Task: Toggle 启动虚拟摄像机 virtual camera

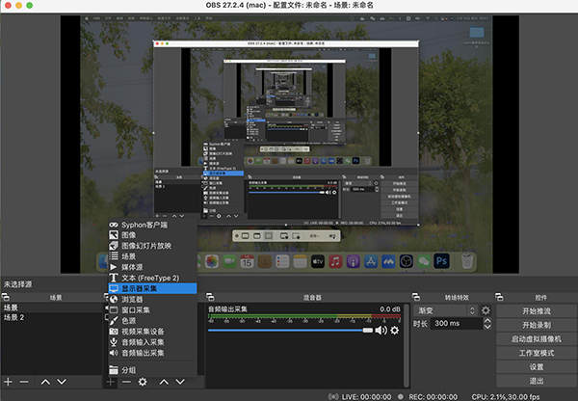Action: tap(535, 339)
